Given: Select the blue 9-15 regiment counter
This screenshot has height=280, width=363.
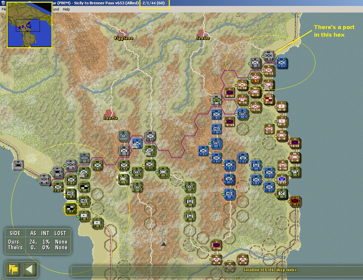Looking at the screenshot, I should [229, 179].
